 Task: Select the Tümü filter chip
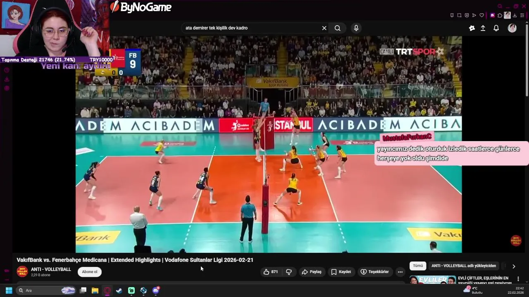pos(418,266)
